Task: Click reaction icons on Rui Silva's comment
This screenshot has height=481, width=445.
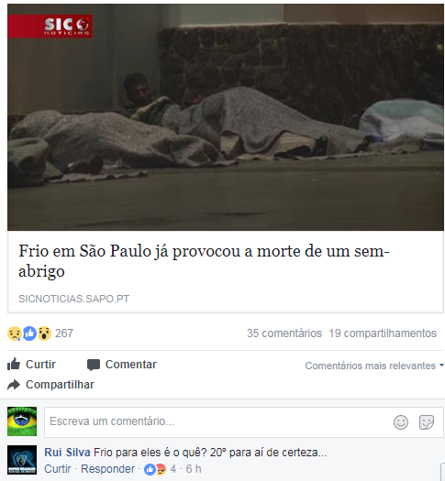Action: (155, 469)
